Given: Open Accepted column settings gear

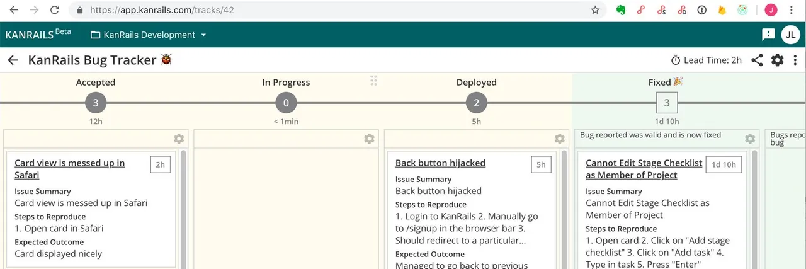Looking at the screenshot, I should (x=179, y=139).
